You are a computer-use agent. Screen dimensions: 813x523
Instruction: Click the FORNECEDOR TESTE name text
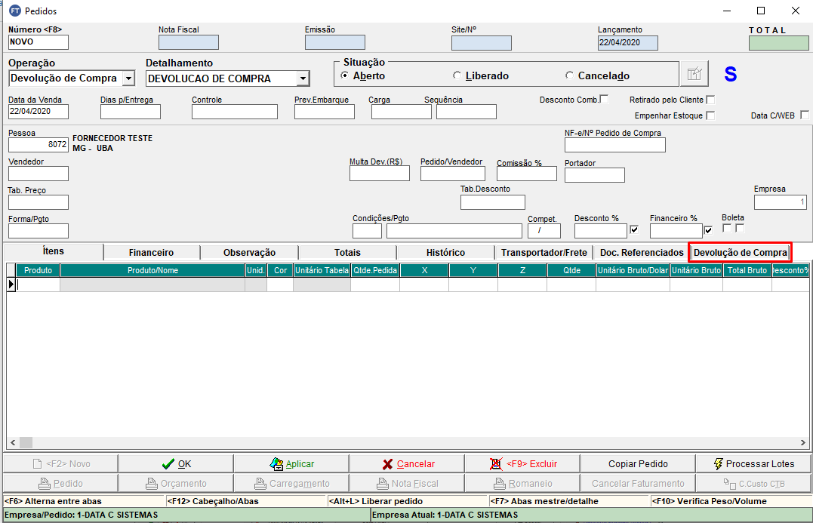tap(112, 138)
